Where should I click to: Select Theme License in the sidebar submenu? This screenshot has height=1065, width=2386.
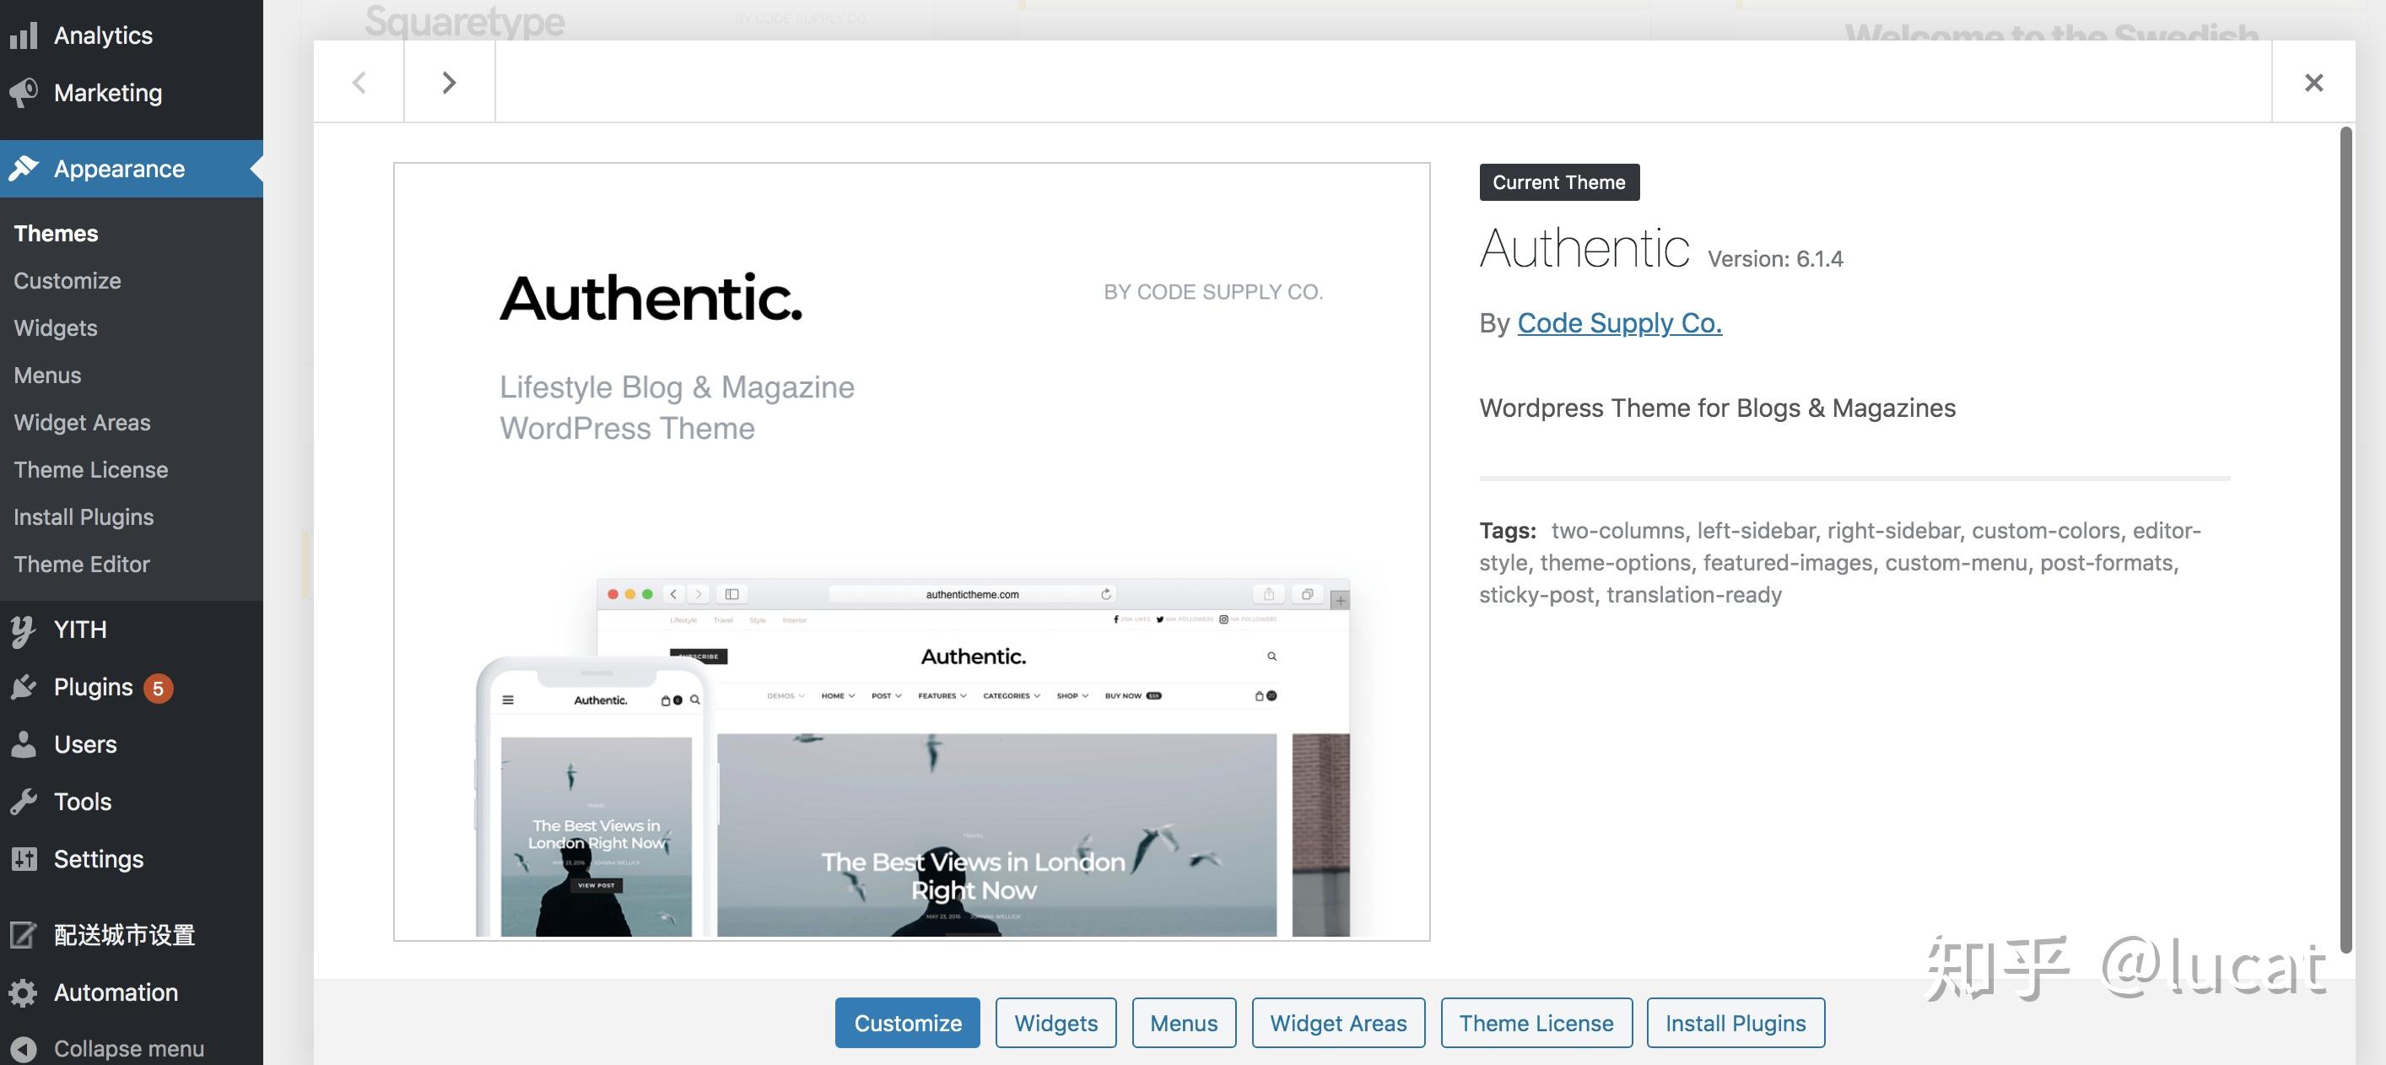pyautogui.click(x=91, y=469)
